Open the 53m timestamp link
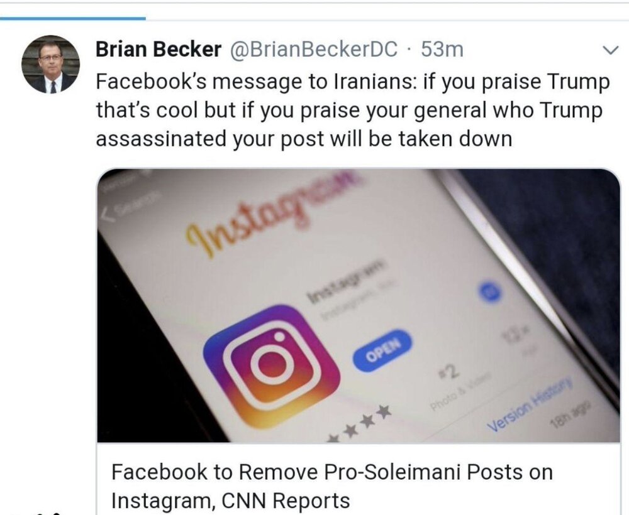Screen dimensions: 629x515 click(442, 50)
